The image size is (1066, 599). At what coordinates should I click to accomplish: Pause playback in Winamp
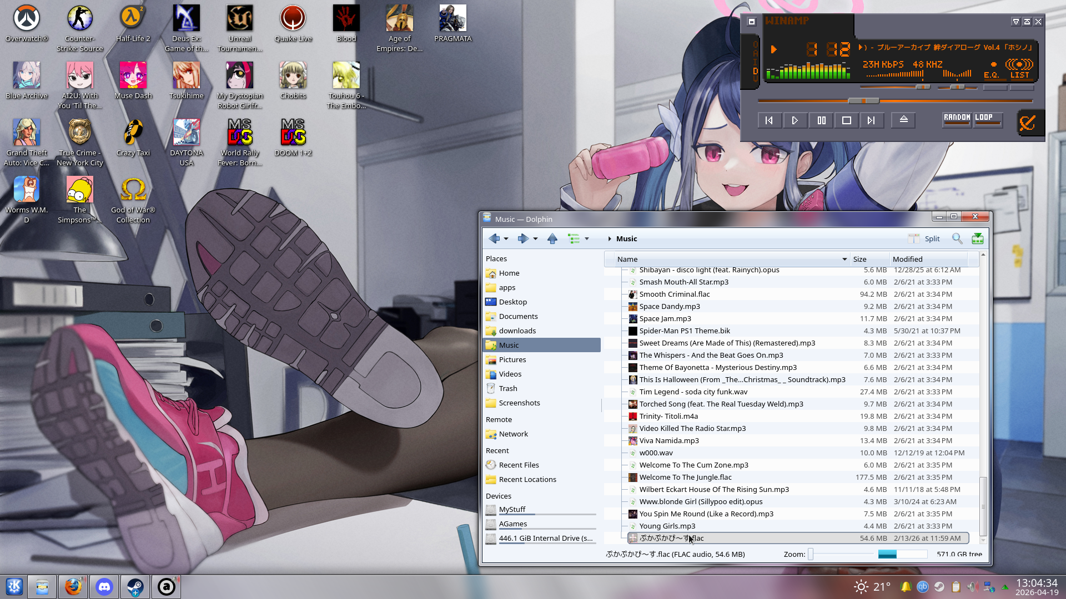[821, 120]
